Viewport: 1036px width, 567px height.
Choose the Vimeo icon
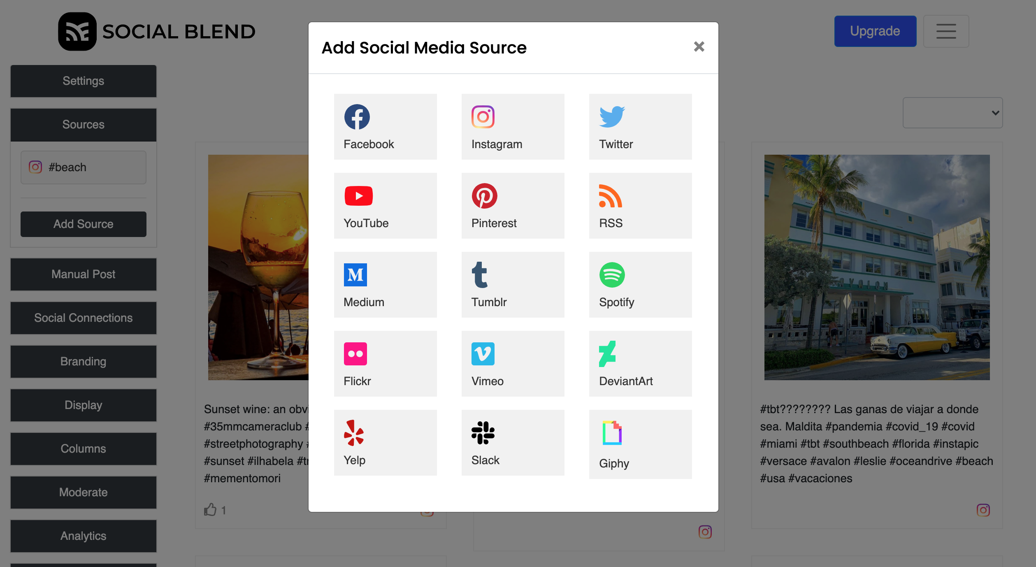(x=483, y=354)
